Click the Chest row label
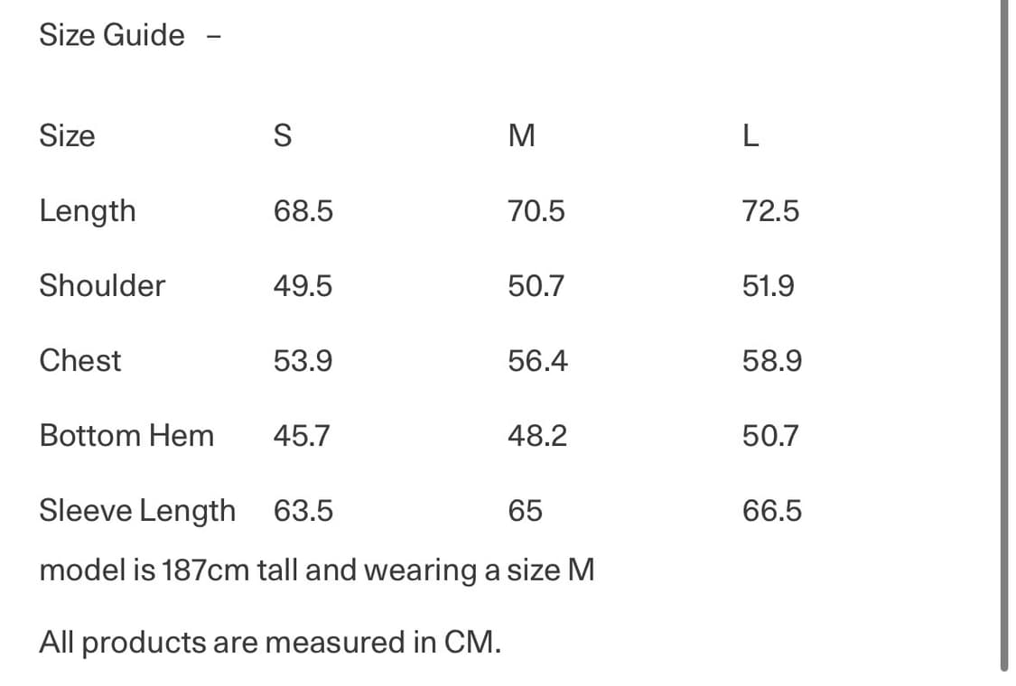Image resolution: width=1016 pixels, height=686 pixels. [x=79, y=361]
